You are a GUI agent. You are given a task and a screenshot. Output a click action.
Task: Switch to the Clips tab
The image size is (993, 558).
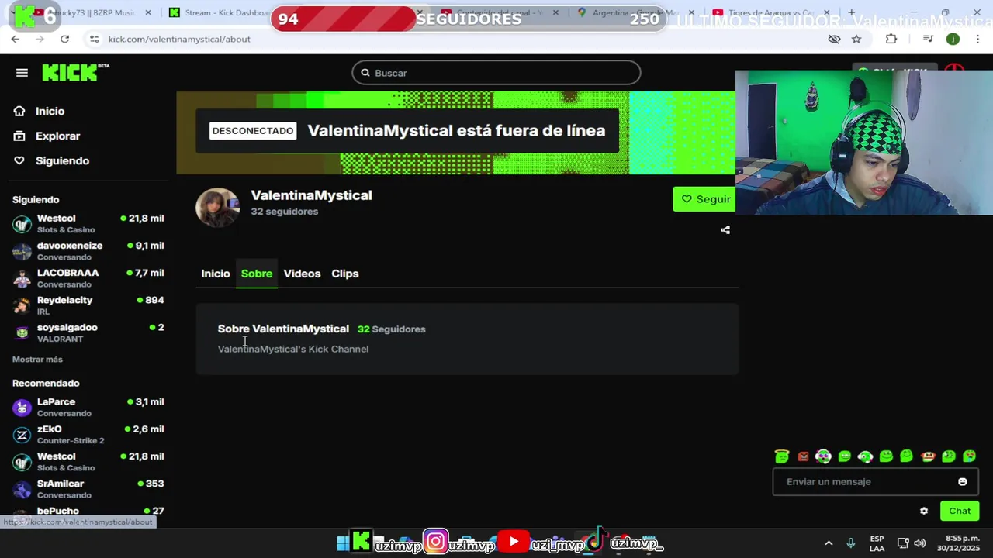(x=345, y=274)
